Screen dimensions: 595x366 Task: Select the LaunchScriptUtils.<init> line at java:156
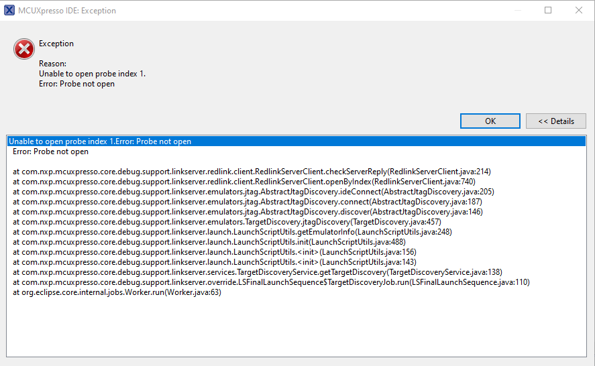click(215, 252)
